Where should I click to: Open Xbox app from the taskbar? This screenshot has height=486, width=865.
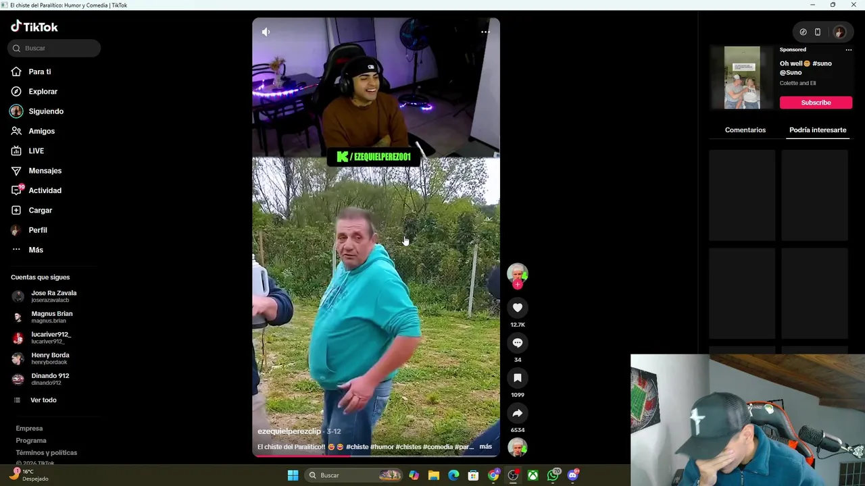click(533, 475)
